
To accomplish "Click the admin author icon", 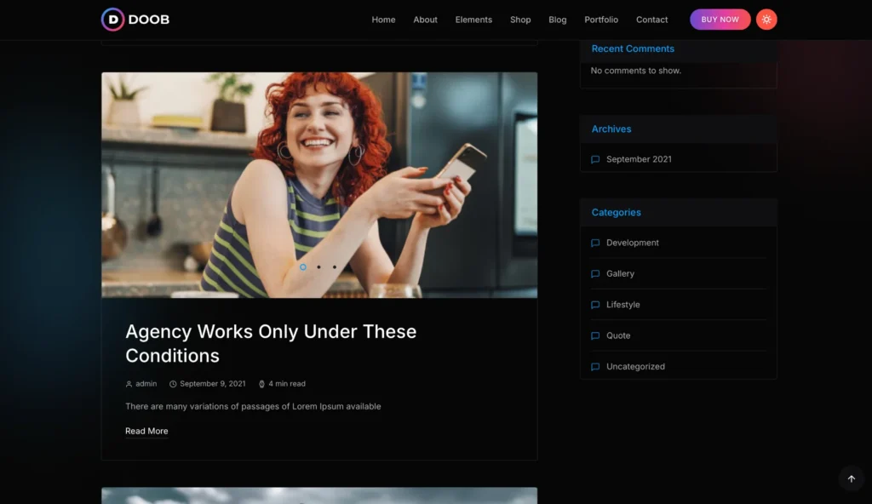I will point(129,384).
